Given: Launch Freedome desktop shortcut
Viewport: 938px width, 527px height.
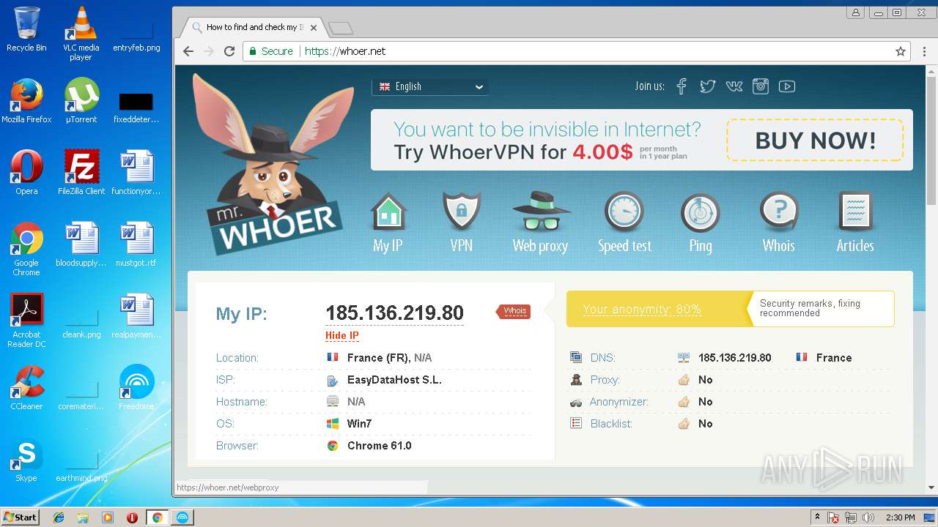Looking at the screenshot, I should coord(136,388).
